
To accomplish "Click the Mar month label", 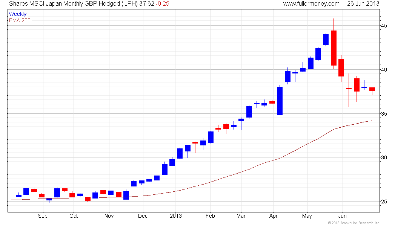I will [x=241, y=216].
